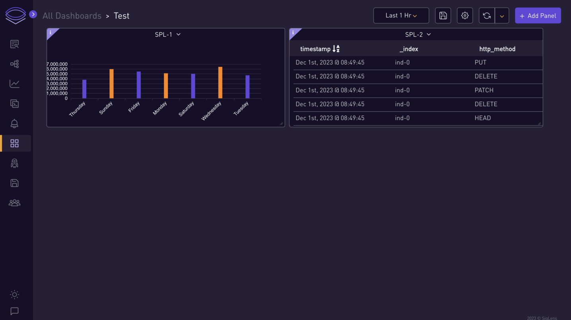Open the refresh interval dropdown arrow
Screen dimensions: 571x320
(502, 16)
